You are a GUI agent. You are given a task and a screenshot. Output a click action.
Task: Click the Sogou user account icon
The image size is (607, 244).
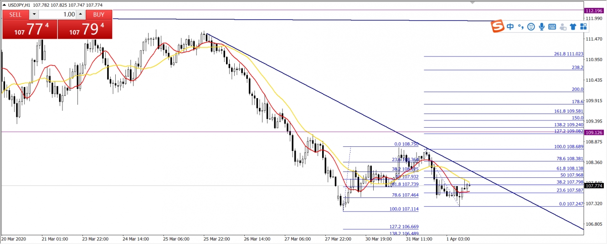coord(563,27)
